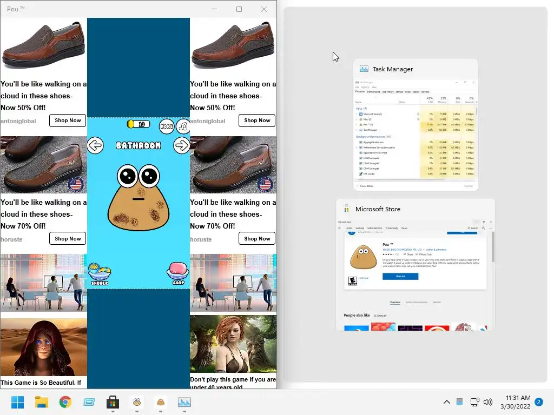The height and width of the screenshot is (415, 554).
Task: Select the Task Manager snap thumbnail
Action: coord(416,125)
